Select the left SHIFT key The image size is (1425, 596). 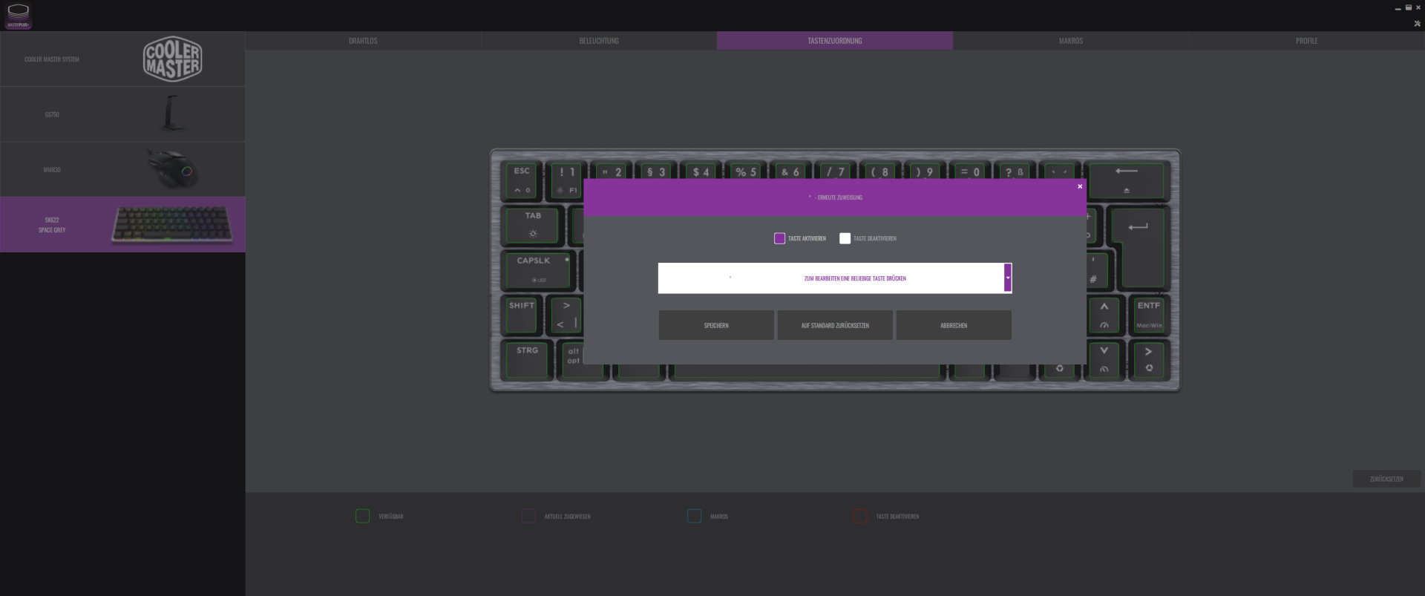coord(521,315)
